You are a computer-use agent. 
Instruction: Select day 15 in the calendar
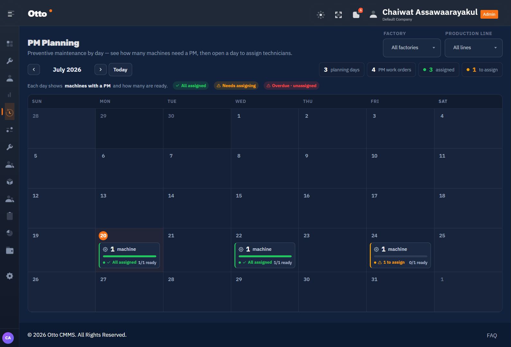[x=239, y=196]
